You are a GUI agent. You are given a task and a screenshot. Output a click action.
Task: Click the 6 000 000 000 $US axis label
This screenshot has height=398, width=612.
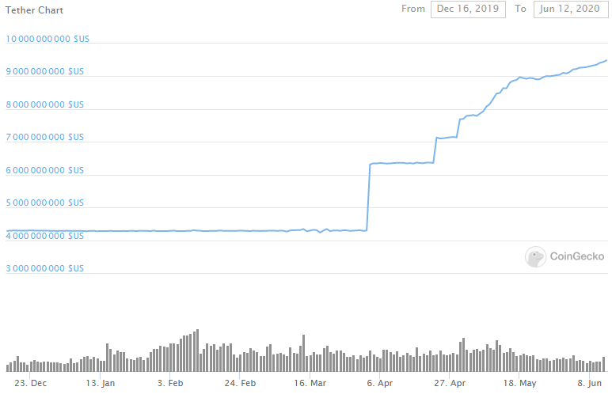click(45, 170)
